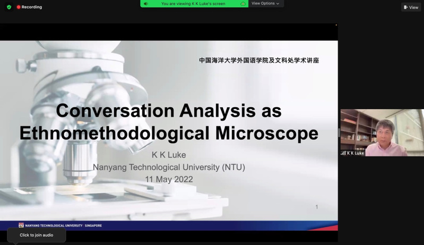The height and width of the screenshot is (245, 424).
Task: Click the divider handle beside the video panel
Action: [339, 133]
